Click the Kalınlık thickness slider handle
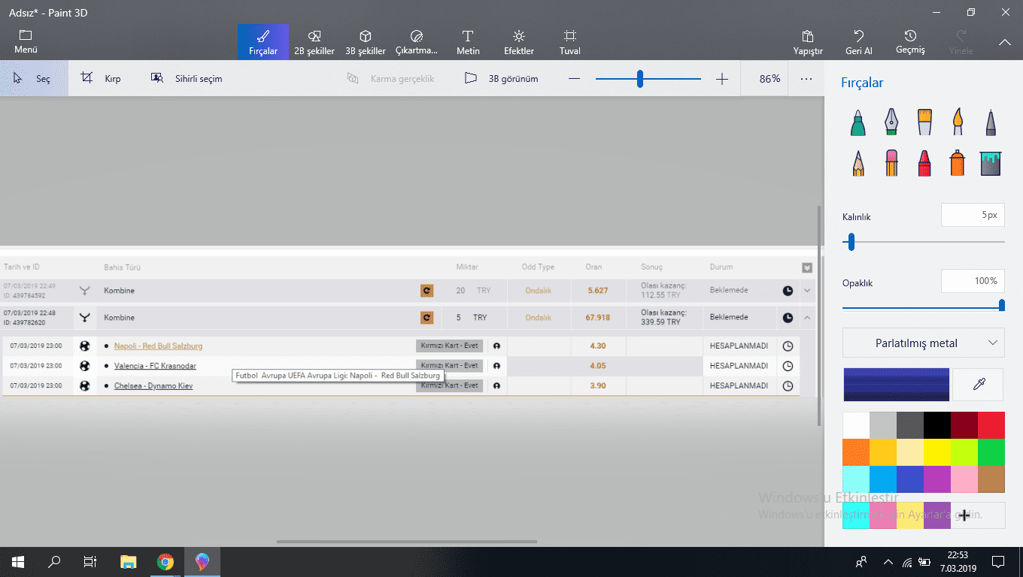This screenshot has height=577, width=1023. pos(851,242)
